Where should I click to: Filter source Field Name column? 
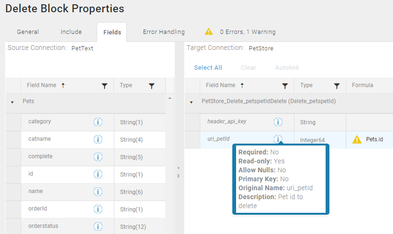[x=105, y=86]
